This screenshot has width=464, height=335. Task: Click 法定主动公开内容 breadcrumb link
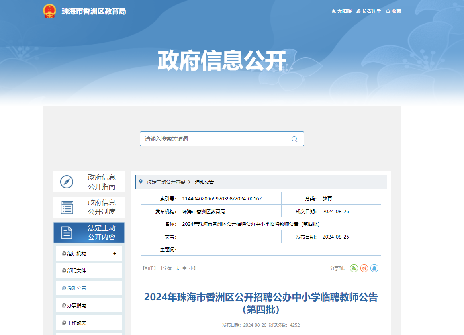(166, 182)
